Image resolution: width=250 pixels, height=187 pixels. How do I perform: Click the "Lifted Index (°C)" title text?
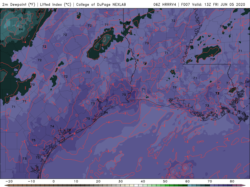pyautogui.click(x=56, y=4)
